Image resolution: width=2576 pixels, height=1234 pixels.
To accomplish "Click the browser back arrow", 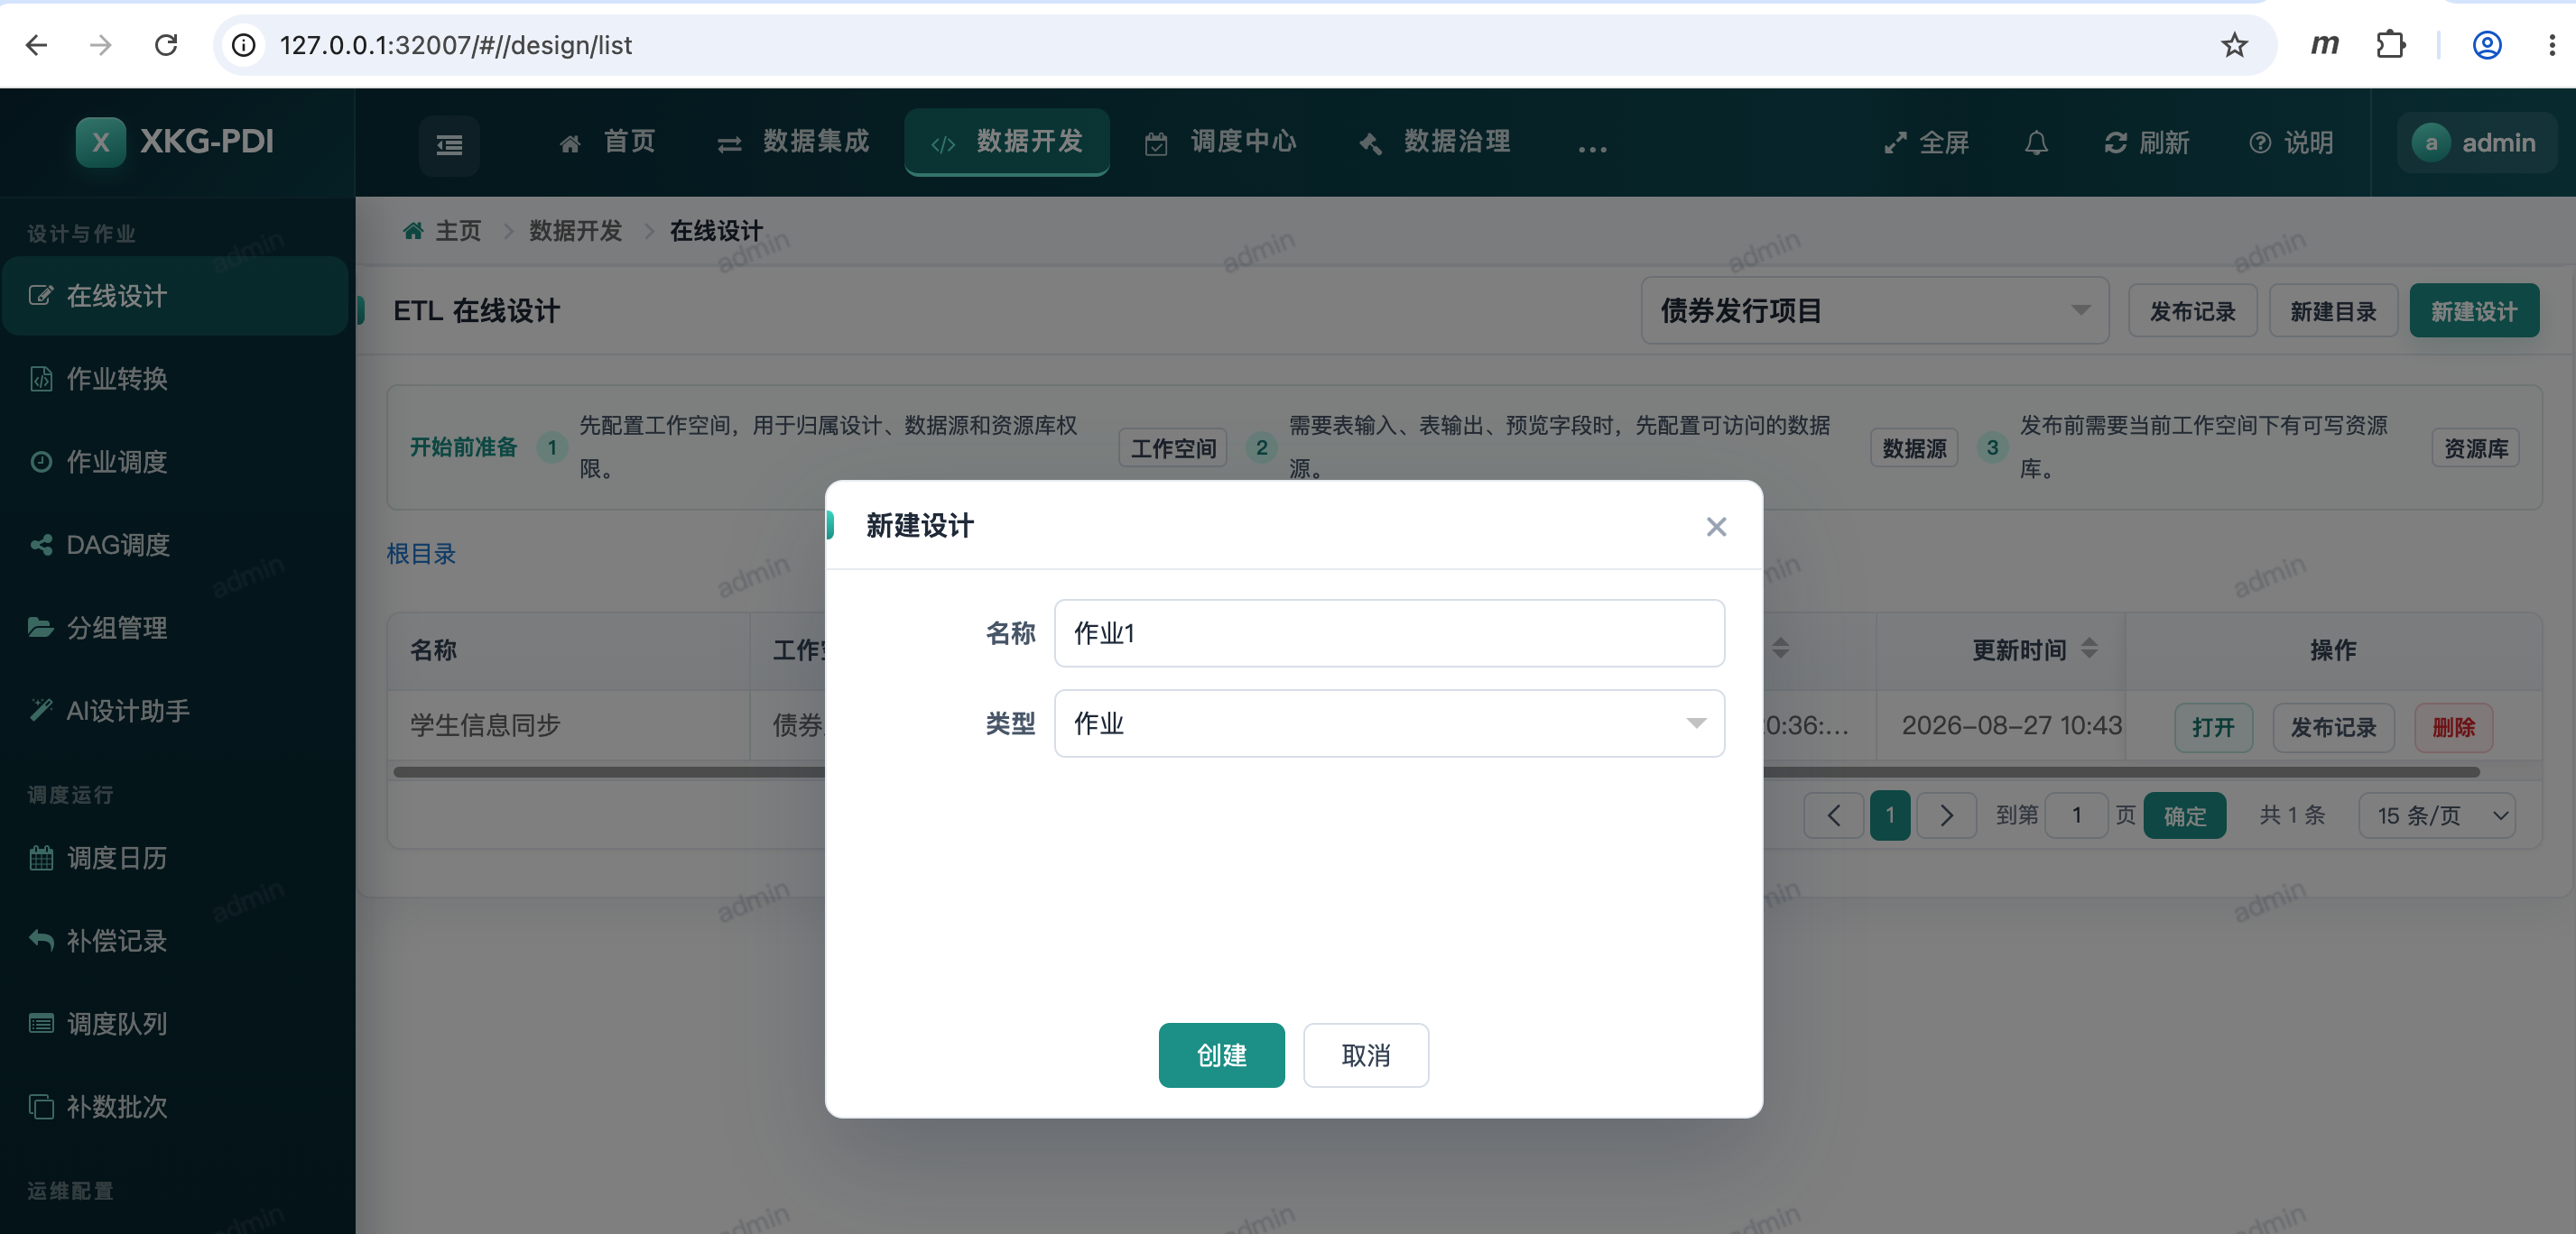I will pos(36,45).
